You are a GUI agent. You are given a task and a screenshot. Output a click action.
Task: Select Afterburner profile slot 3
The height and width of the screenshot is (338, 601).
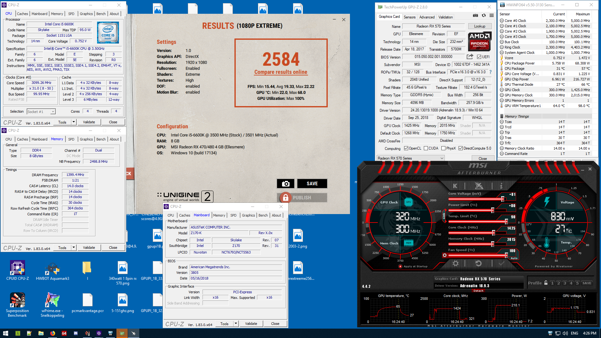[565, 283]
